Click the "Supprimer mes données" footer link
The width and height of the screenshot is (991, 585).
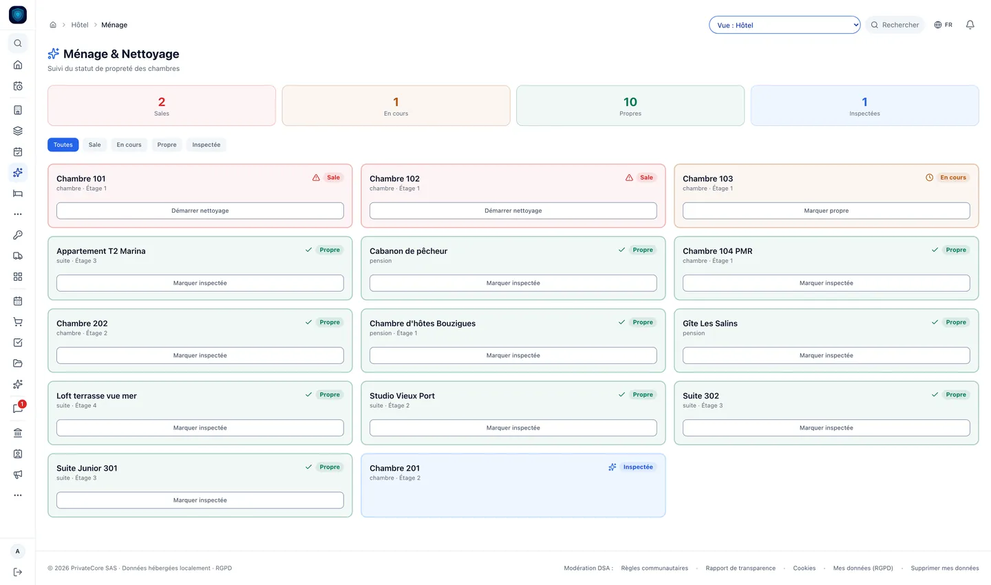(945, 568)
